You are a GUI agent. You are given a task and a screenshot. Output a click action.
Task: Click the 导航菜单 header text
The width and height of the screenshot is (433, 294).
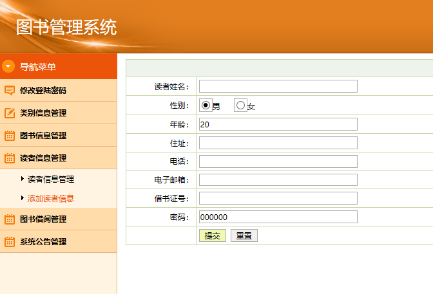pyautogui.click(x=38, y=67)
